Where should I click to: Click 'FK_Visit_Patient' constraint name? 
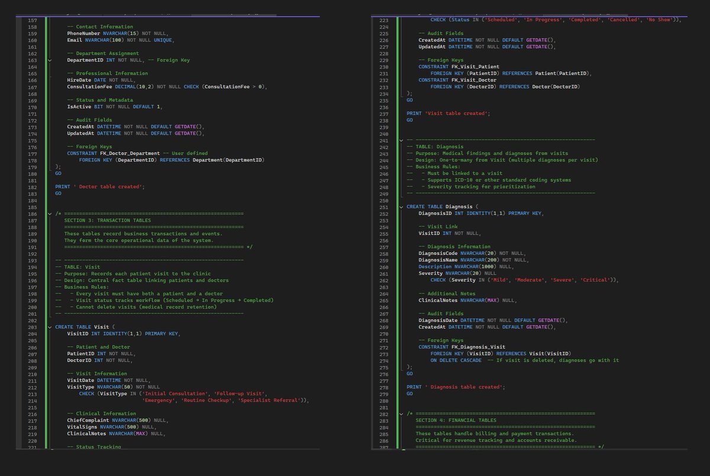pyautogui.click(x=476, y=67)
